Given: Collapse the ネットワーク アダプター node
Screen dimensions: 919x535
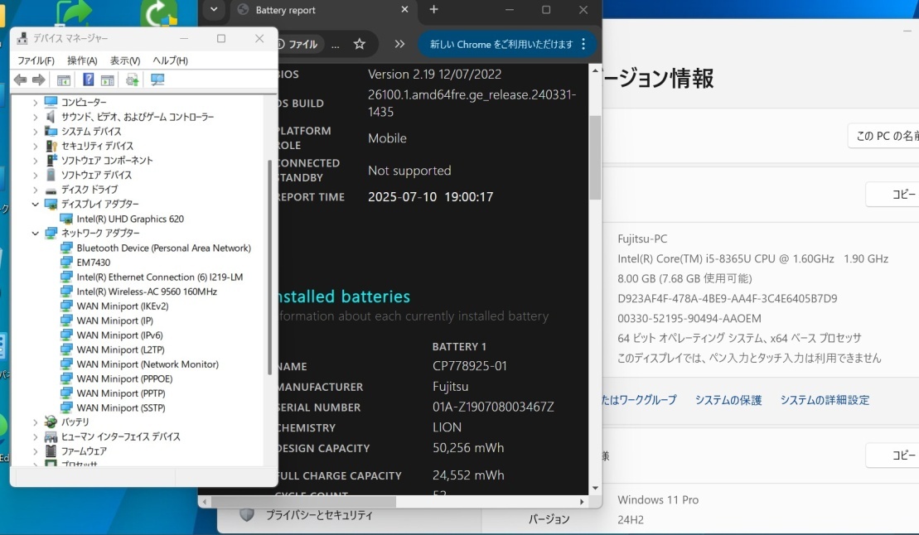Looking at the screenshot, I should click(x=35, y=234).
